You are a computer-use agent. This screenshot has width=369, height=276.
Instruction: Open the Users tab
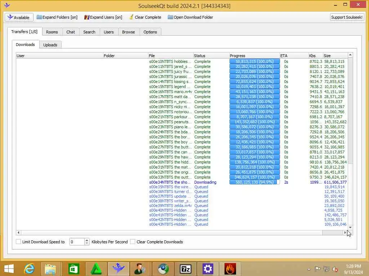(109, 32)
